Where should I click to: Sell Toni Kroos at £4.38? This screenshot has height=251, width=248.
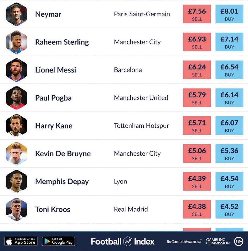click(197, 209)
